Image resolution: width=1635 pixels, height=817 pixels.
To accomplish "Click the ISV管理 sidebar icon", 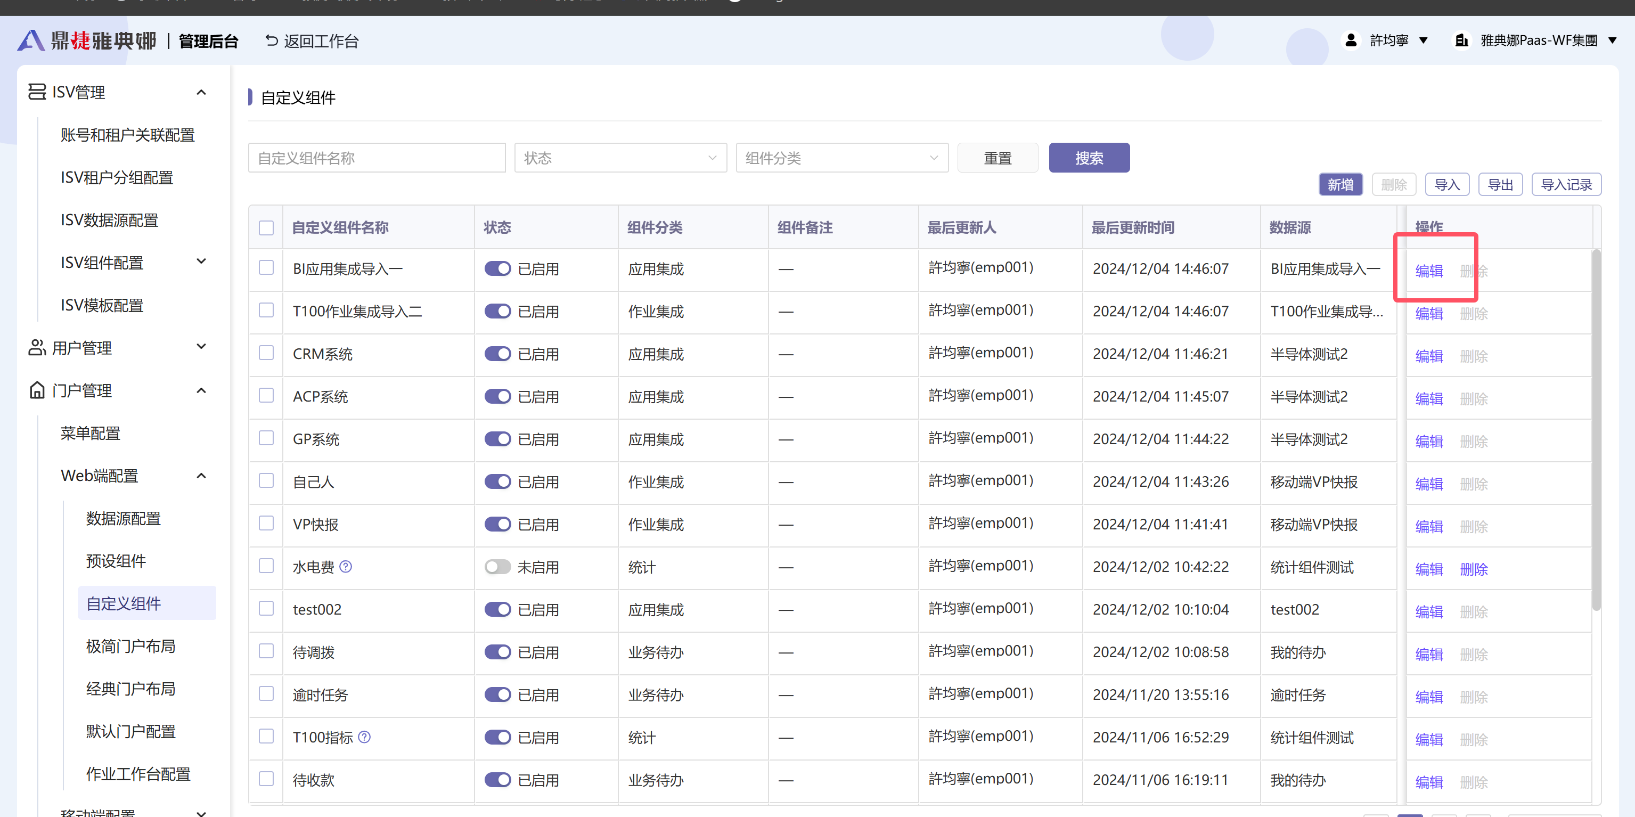I will click(37, 92).
